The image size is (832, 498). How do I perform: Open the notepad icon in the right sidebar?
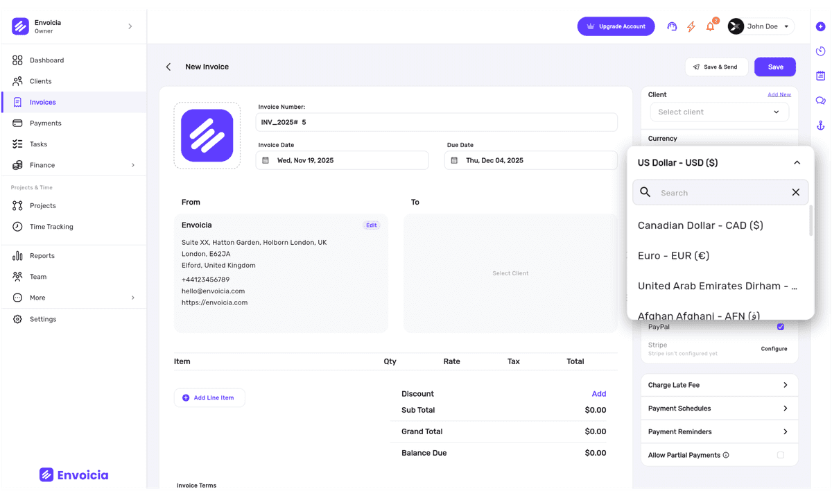tap(820, 75)
